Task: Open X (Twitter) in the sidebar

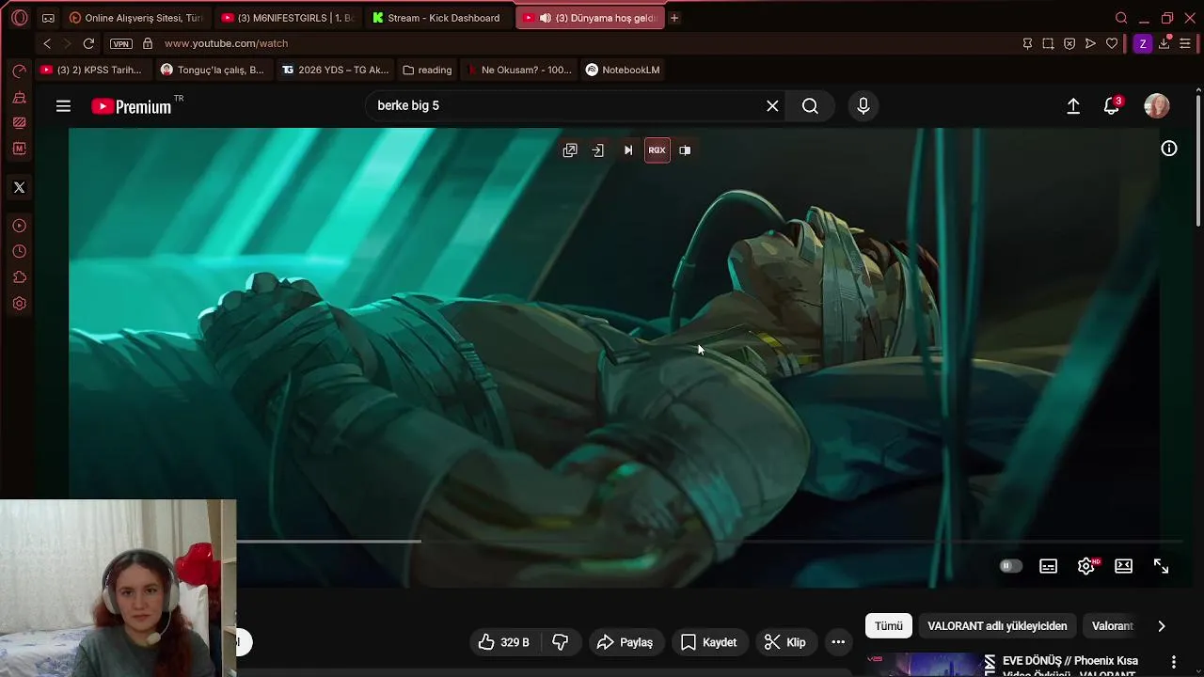Action: pos(19,187)
